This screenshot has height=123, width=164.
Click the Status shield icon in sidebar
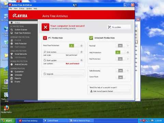pos(12,23)
